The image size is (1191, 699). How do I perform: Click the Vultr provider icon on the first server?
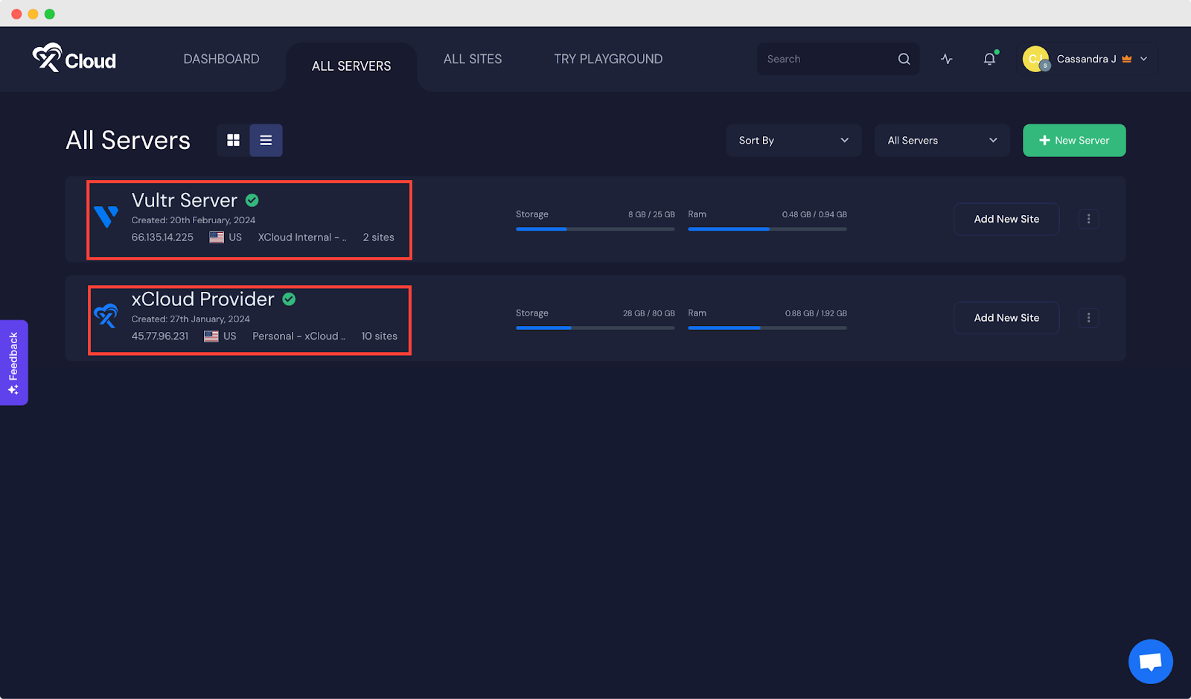(106, 218)
